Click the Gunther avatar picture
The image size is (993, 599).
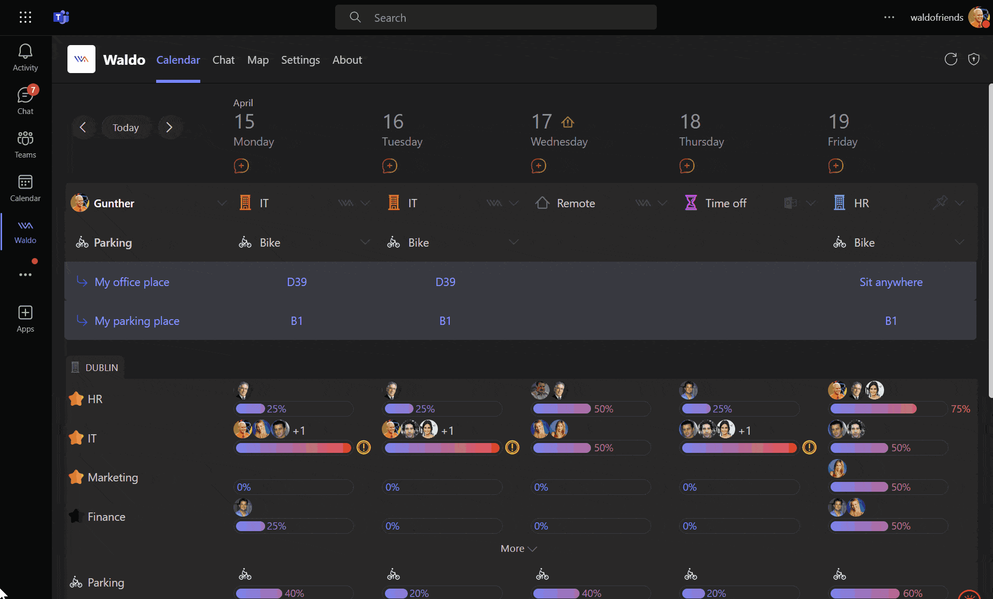[x=79, y=203]
